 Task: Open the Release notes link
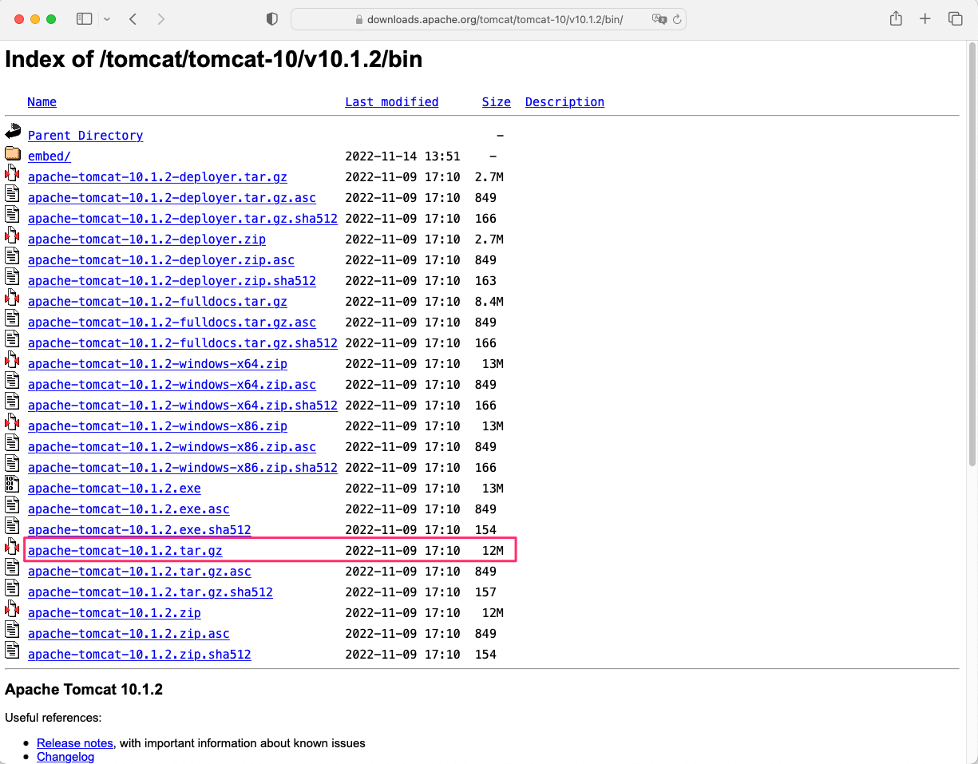tap(75, 743)
